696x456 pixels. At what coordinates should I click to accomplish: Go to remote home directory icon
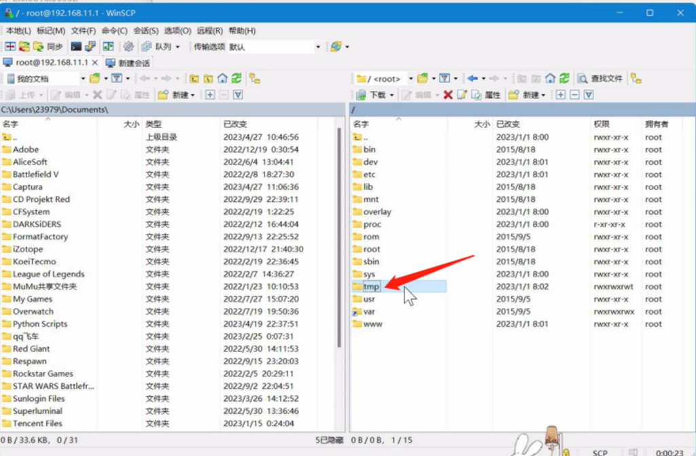tap(550, 79)
